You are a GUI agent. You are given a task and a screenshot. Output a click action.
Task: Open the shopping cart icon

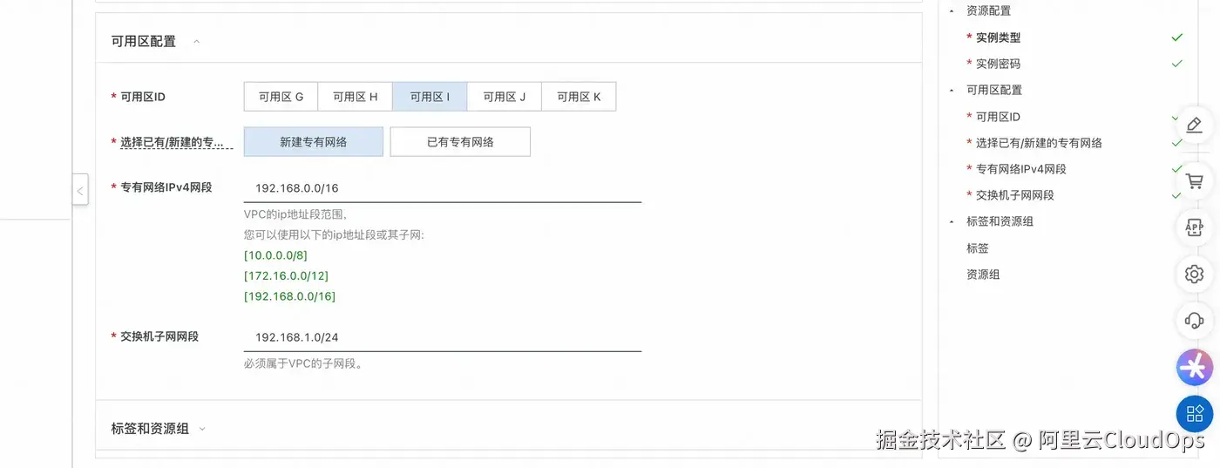tap(1194, 181)
